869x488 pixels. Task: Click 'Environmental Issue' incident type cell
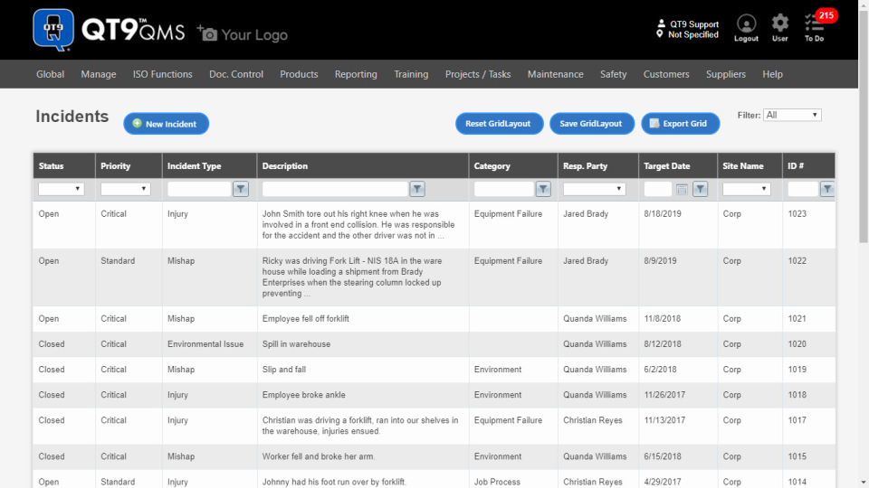(x=205, y=344)
